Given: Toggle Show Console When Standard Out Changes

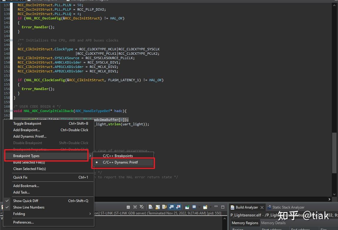Looking at the screenshot, I should pyautogui.click(x=171, y=207).
